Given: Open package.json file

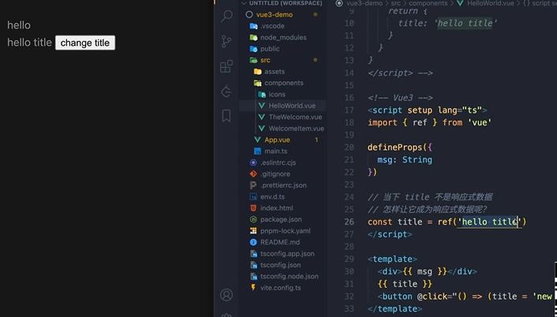Looking at the screenshot, I should click(x=281, y=219).
